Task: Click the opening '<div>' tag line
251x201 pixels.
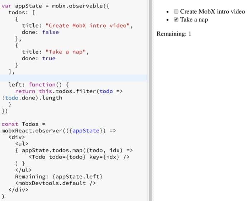Action: 16,137
